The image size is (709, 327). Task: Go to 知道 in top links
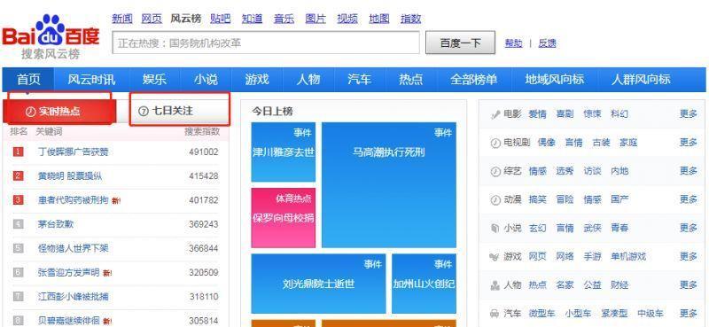pyautogui.click(x=252, y=19)
